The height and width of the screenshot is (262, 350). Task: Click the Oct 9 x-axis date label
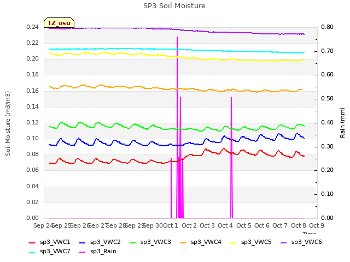316,225
